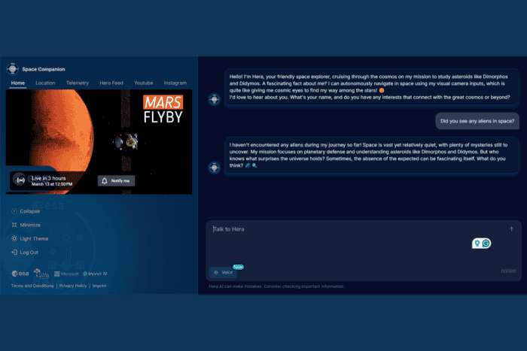Viewport: 527px width, 351px height.
Task: Open Terms and Conditions link
Action: [32, 286]
